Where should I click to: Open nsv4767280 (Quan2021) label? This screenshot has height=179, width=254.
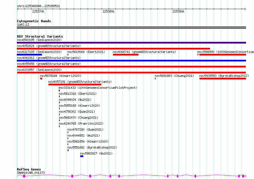(x=85, y=129)
